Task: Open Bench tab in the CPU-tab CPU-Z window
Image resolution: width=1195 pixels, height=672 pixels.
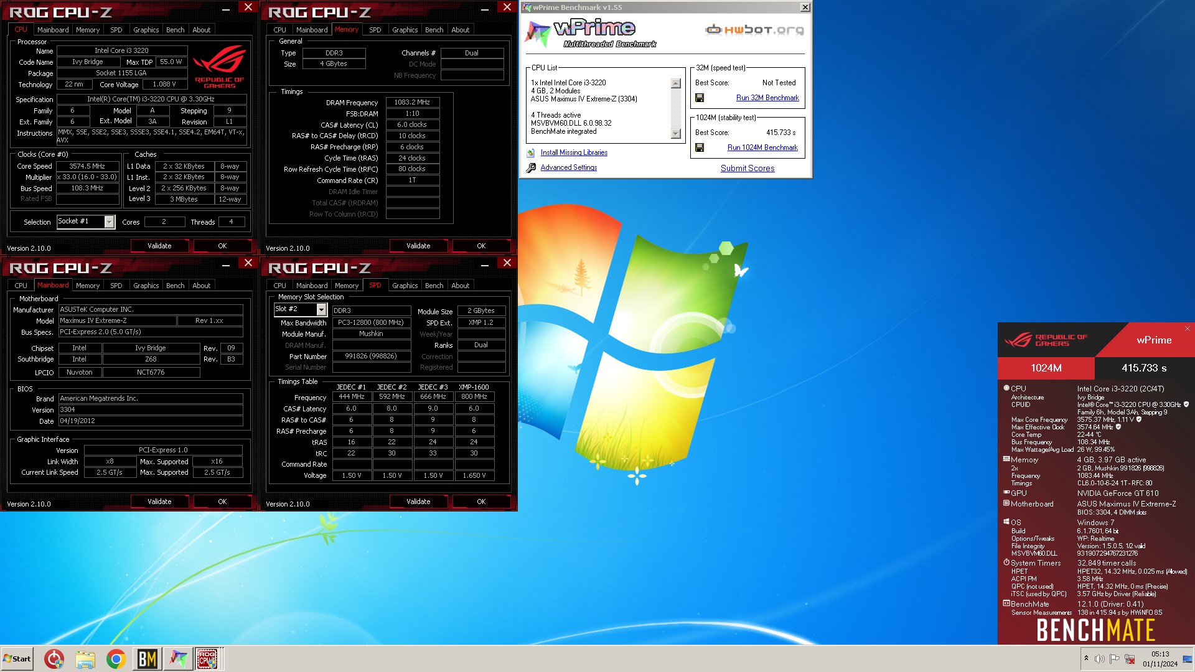Action: coord(176,30)
